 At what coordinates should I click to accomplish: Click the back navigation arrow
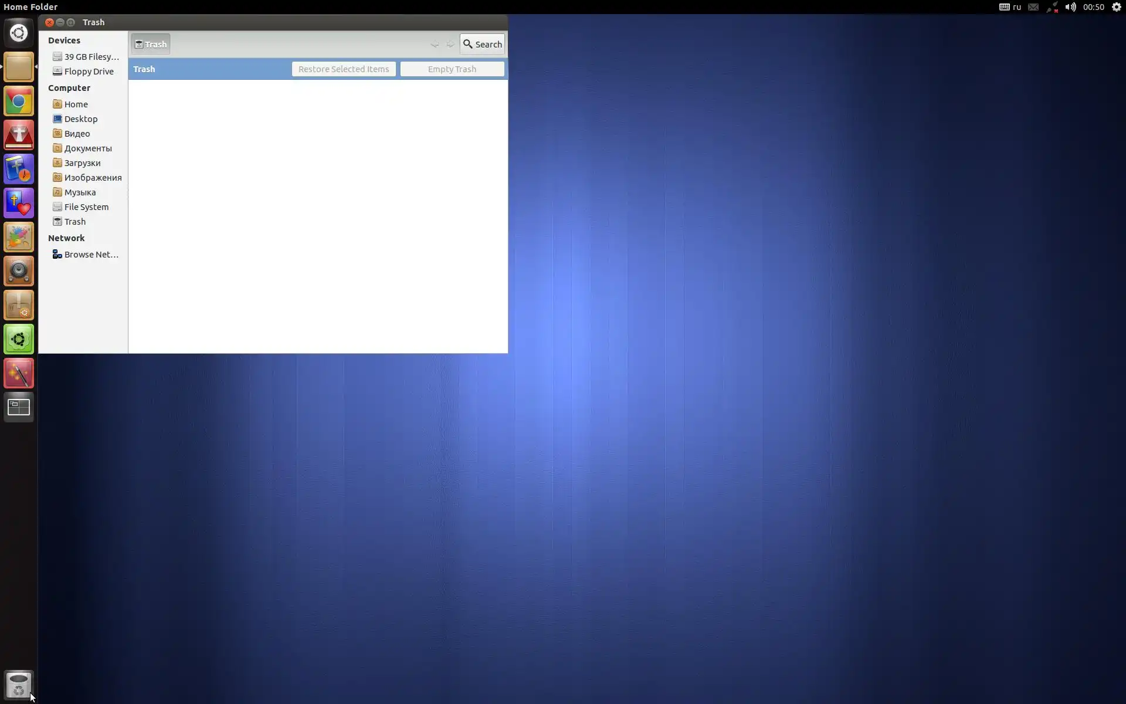click(435, 44)
